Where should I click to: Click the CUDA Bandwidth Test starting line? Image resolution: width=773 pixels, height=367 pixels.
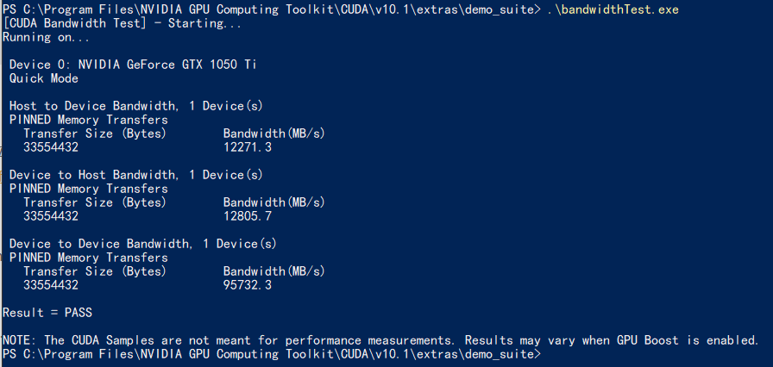pyautogui.click(x=123, y=23)
